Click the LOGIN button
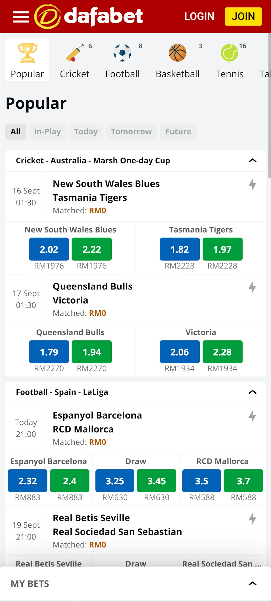This screenshot has height=602, width=271. 199,16
